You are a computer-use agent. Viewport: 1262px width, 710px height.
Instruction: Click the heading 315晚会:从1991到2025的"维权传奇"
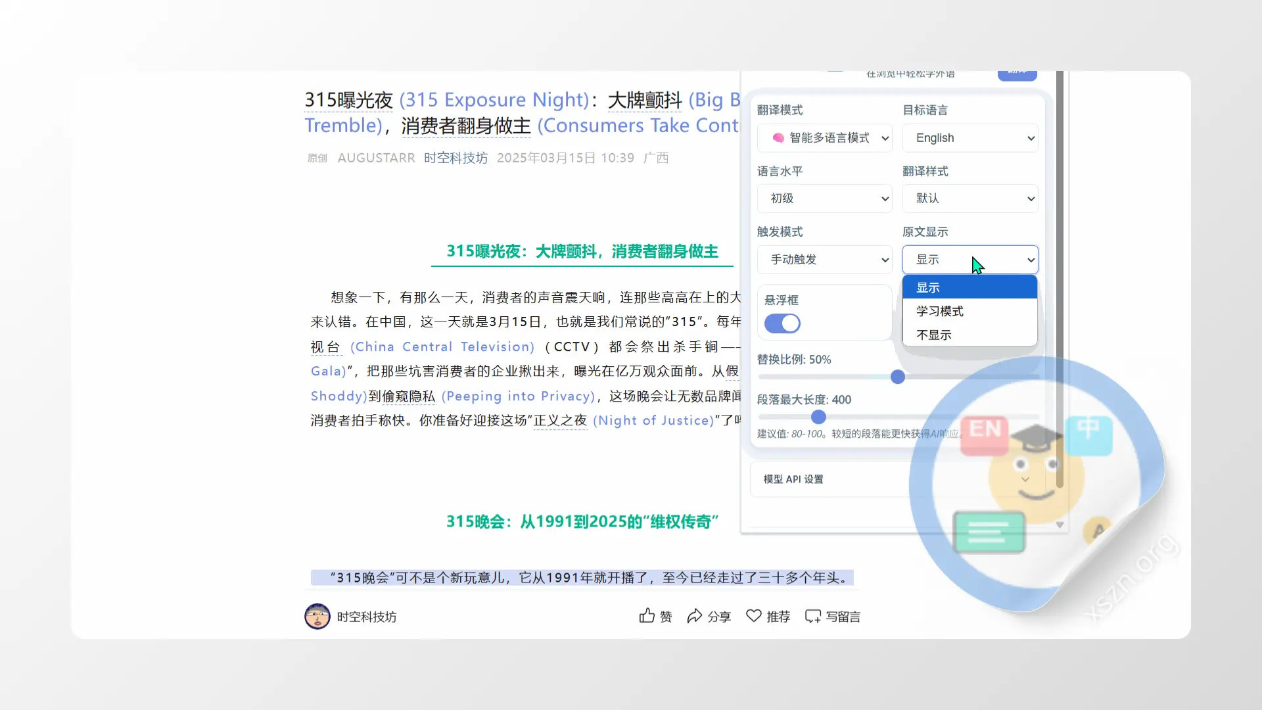(x=582, y=521)
